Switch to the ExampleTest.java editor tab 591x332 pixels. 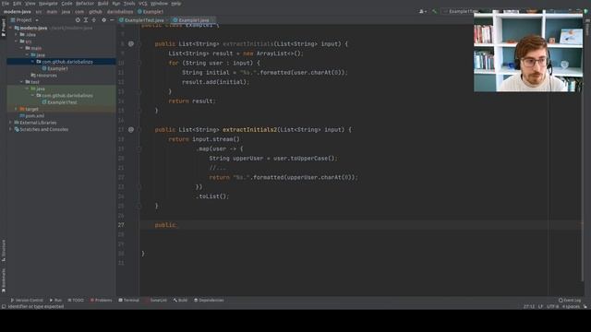144,20
